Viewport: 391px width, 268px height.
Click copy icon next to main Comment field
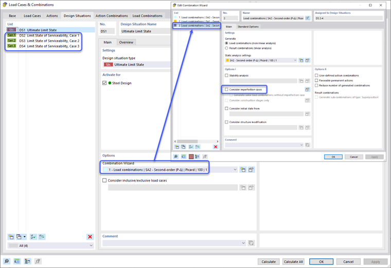click(x=251, y=243)
